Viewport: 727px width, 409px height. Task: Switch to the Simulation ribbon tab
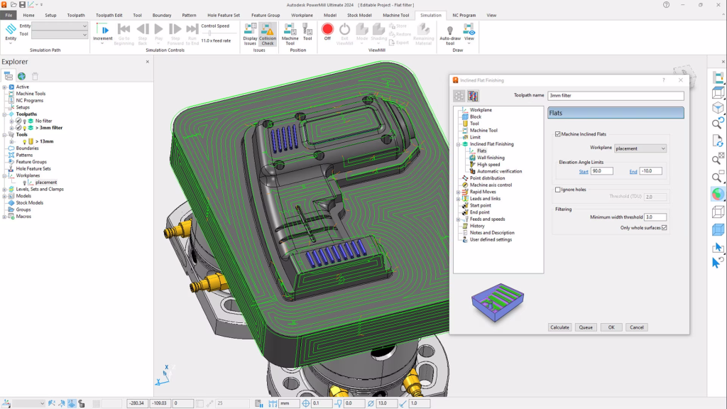(430, 14)
